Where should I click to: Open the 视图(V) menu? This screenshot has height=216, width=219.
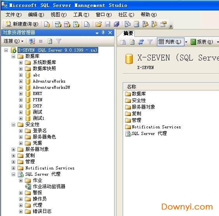(59, 14)
